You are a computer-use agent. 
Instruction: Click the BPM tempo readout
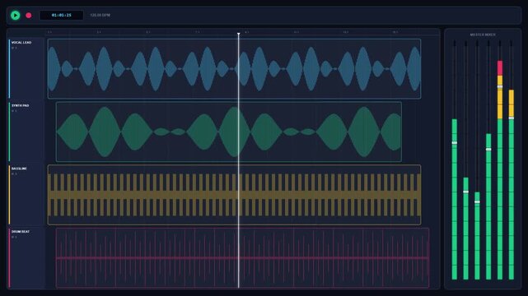click(100, 15)
